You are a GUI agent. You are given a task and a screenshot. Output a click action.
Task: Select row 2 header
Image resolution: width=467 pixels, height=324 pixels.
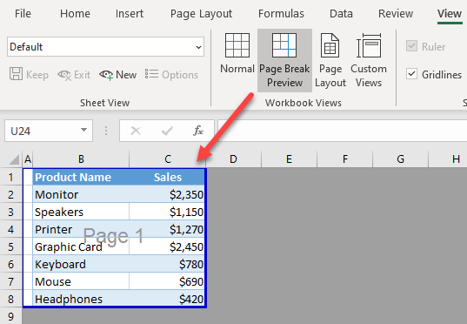(10, 194)
